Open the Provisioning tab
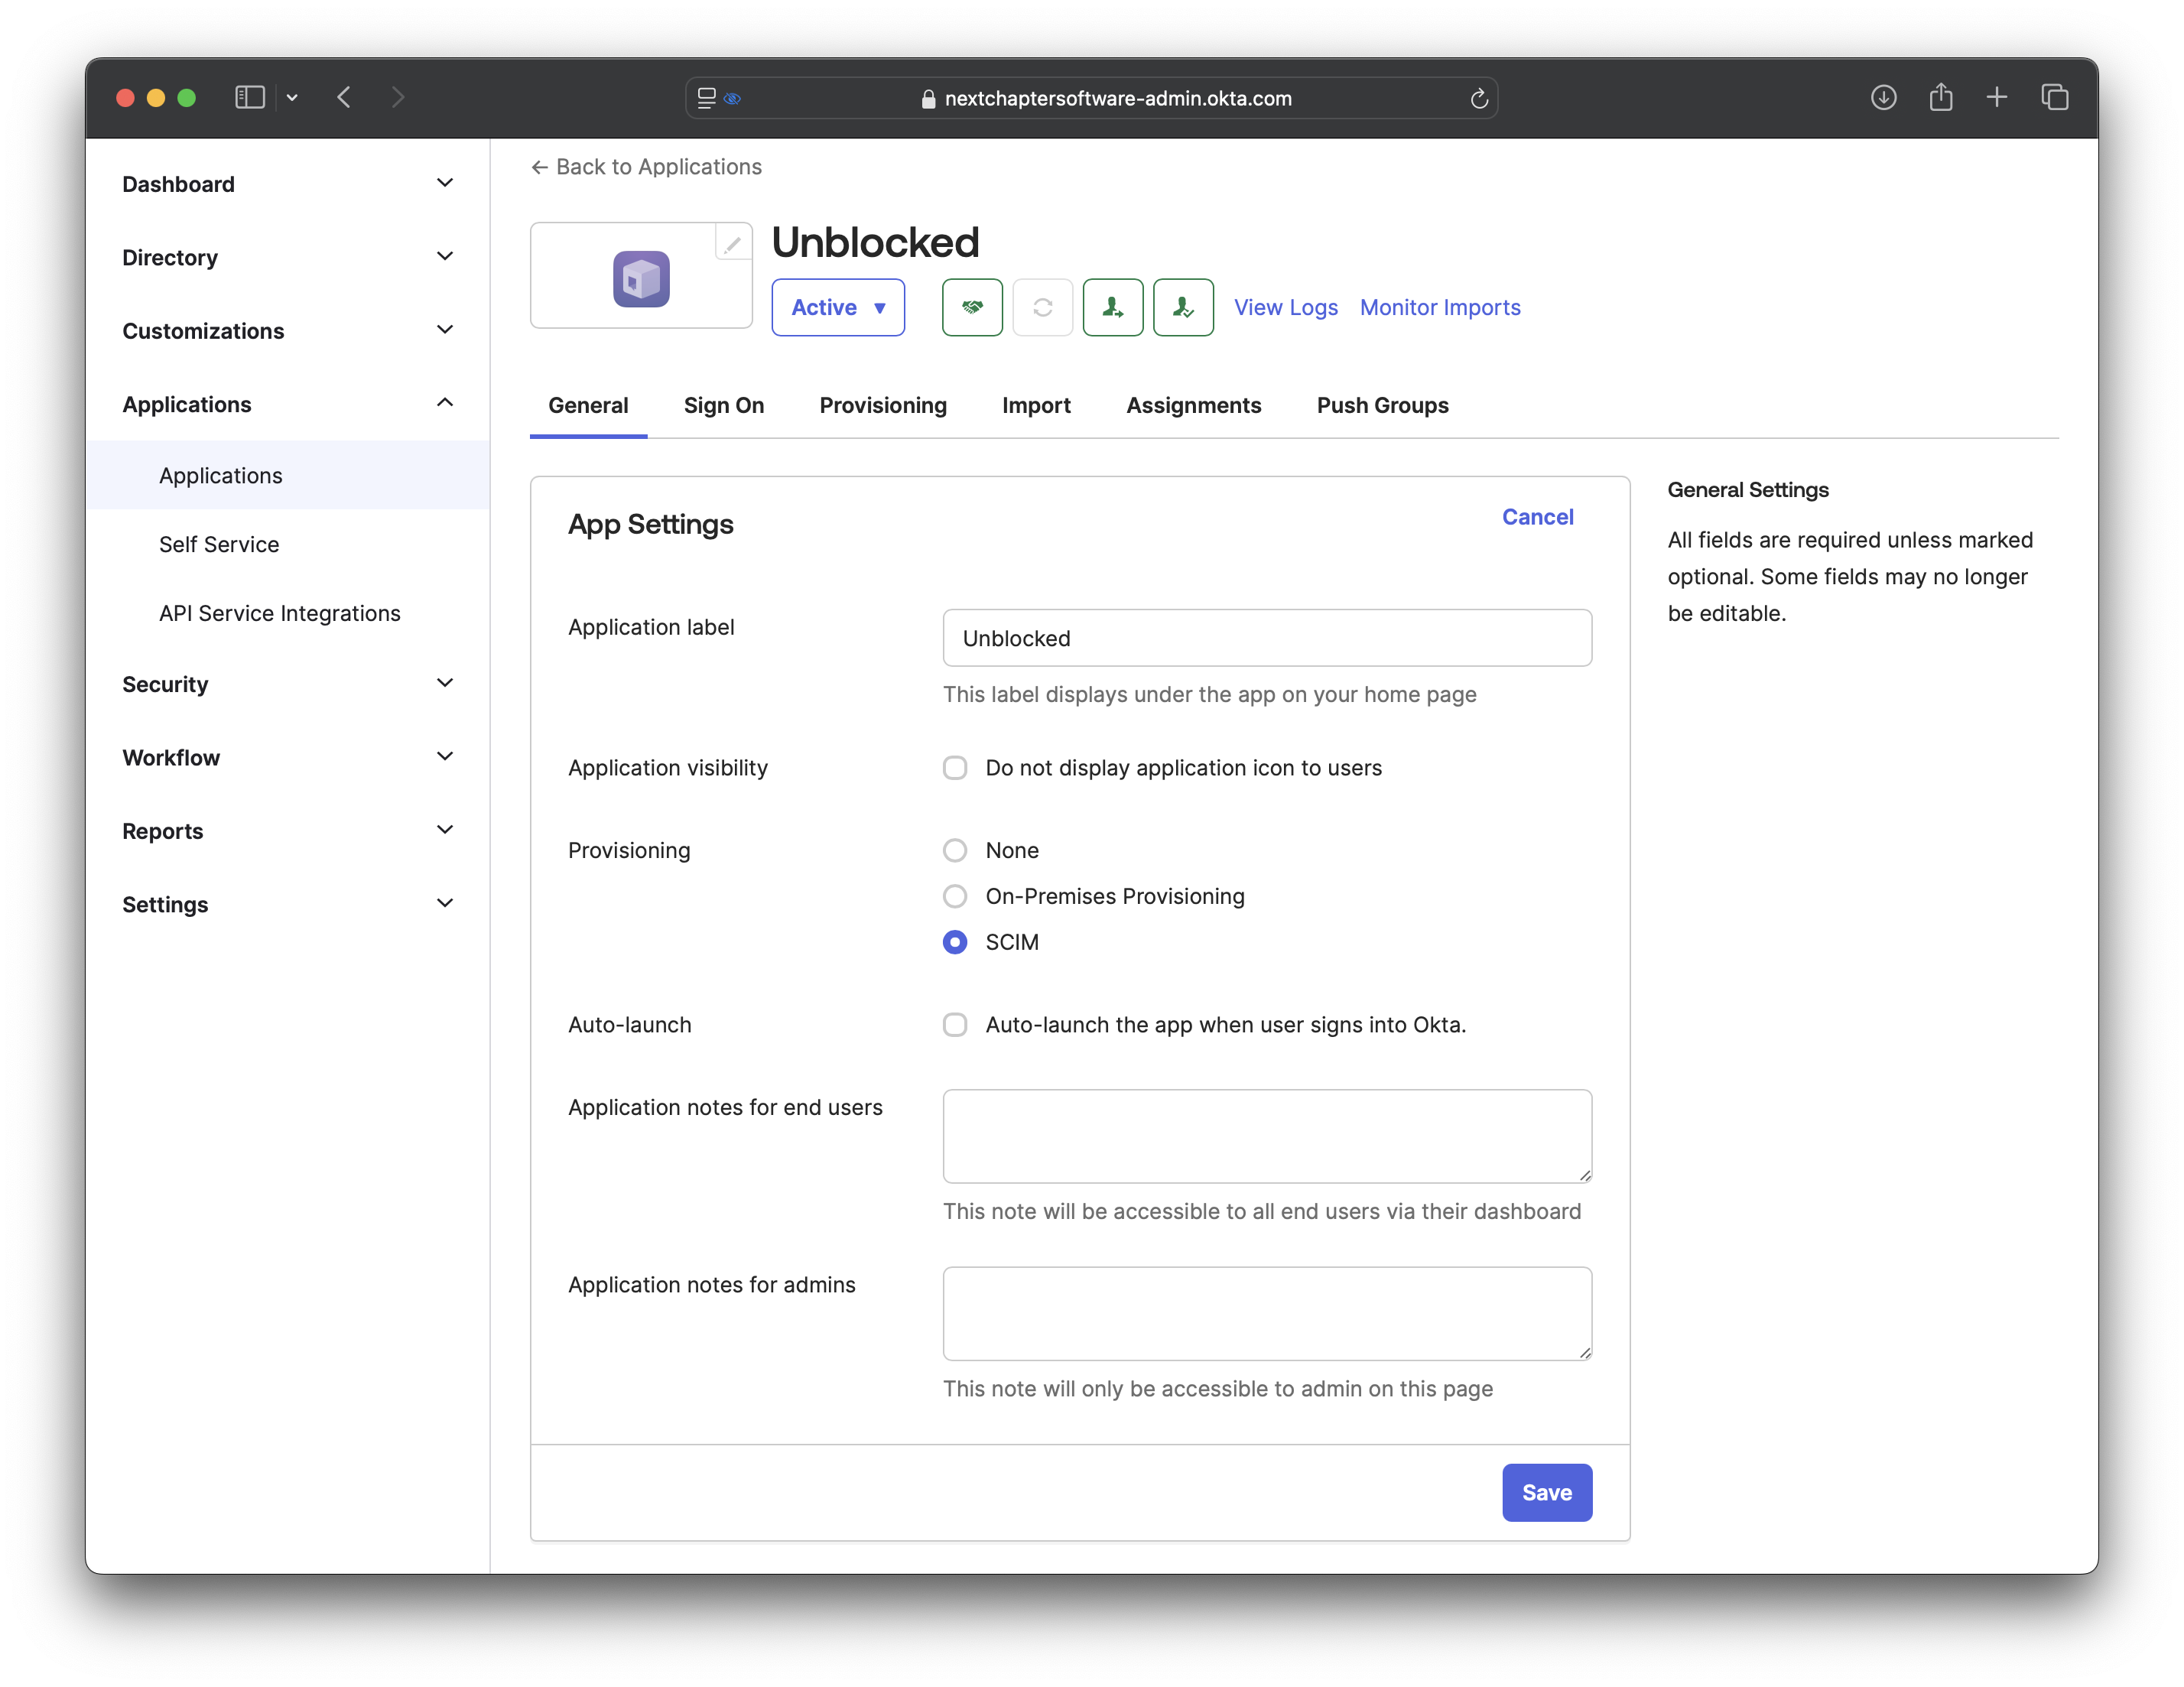Screen dimensions: 2184x1687 (x=883, y=405)
